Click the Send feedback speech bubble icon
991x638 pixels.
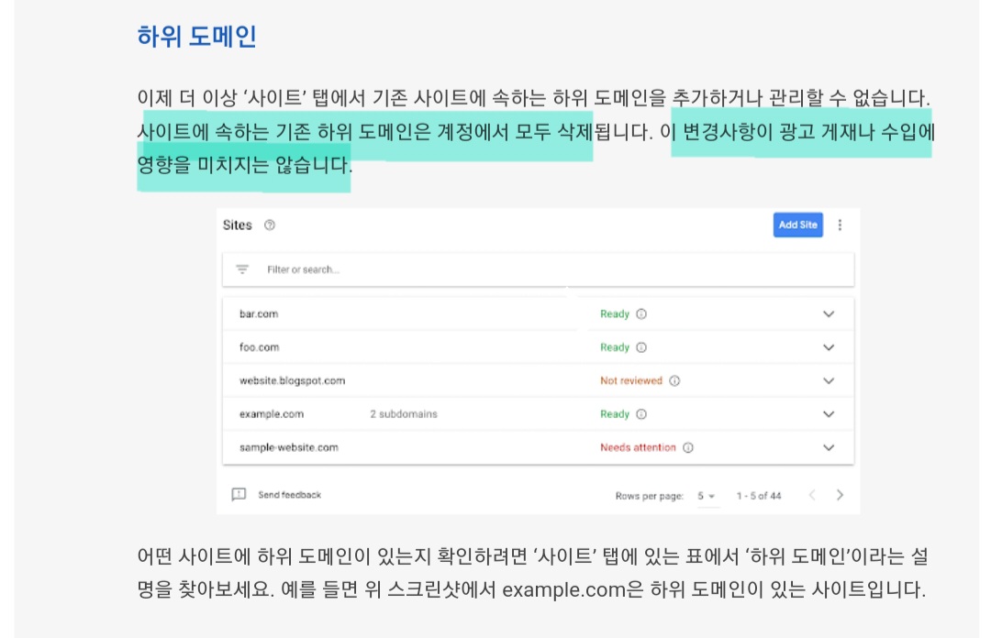click(x=238, y=493)
